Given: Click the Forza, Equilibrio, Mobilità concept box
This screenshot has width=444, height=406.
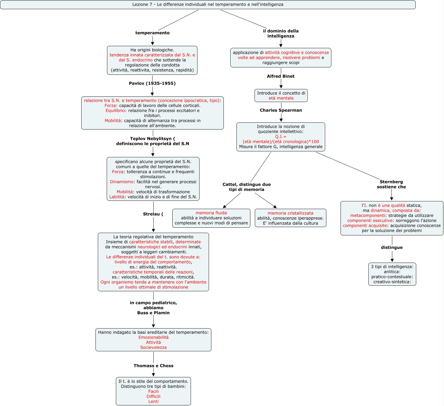Looking at the screenshot, I should pyautogui.click(x=152, y=113).
